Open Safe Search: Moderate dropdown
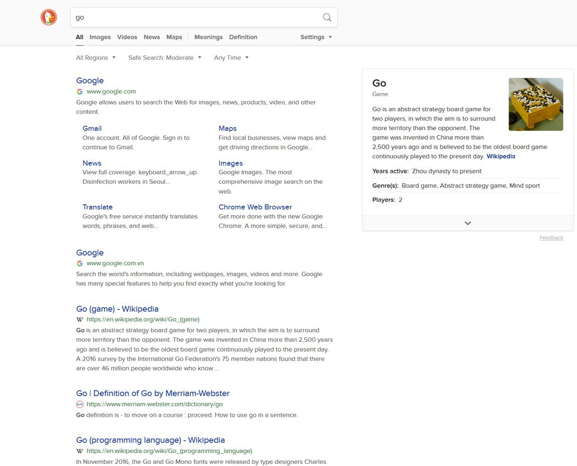This screenshot has width=577, height=466. (165, 58)
